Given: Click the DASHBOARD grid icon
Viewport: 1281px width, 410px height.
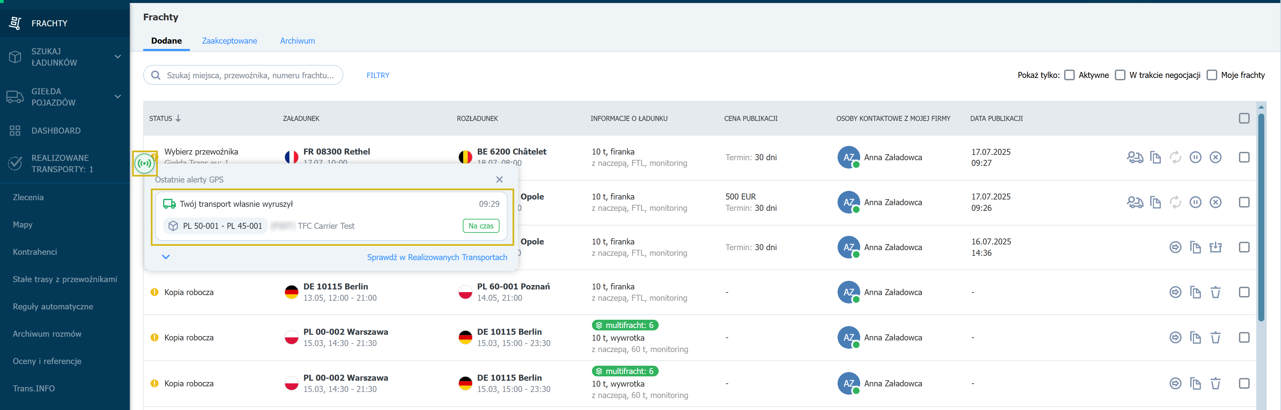Looking at the screenshot, I should pyautogui.click(x=15, y=131).
